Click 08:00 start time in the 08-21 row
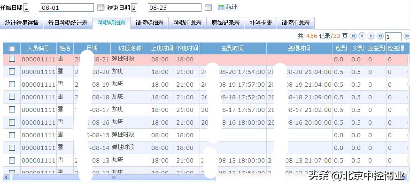 160,60
